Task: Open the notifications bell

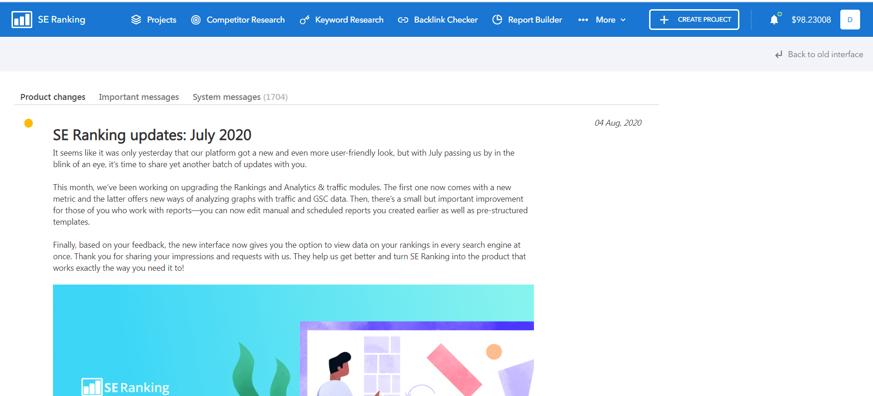Action: pyautogui.click(x=774, y=19)
